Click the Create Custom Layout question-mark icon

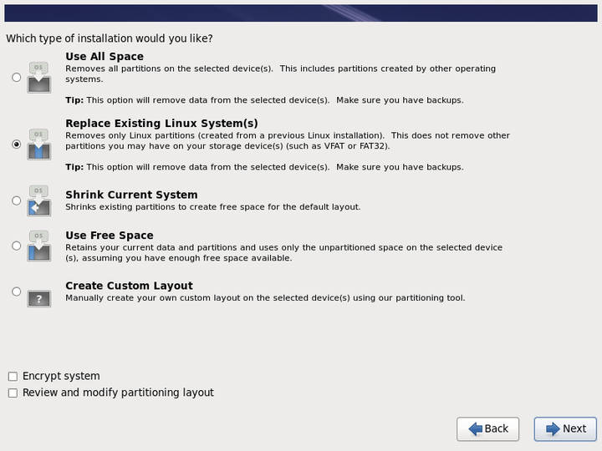click(x=38, y=298)
